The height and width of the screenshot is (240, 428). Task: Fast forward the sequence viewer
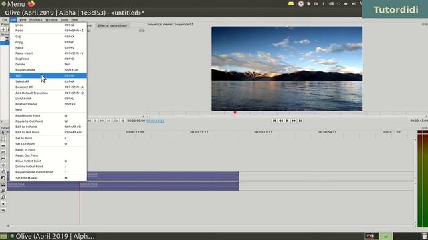click(294, 121)
